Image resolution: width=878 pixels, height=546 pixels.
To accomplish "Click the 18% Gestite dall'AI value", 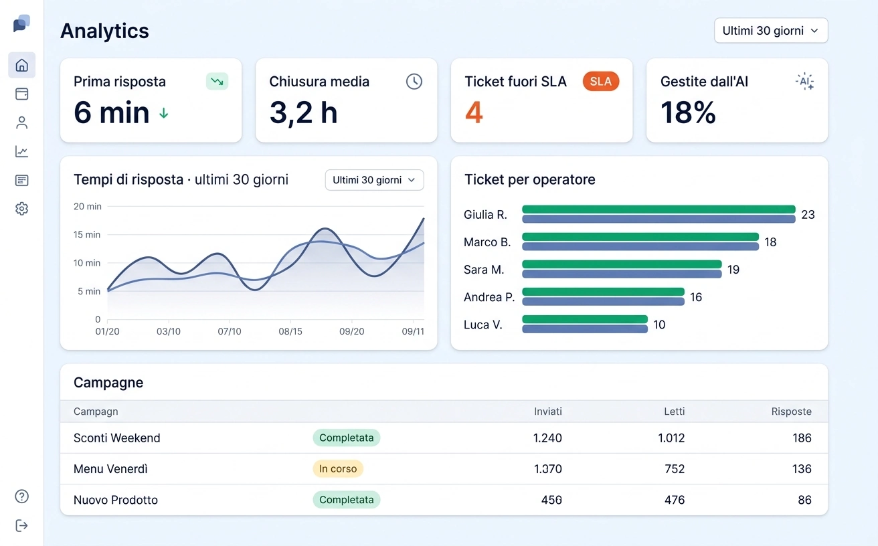I will [688, 112].
